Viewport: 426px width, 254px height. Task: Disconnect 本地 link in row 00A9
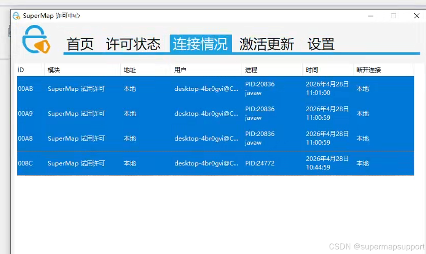click(362, 114)
